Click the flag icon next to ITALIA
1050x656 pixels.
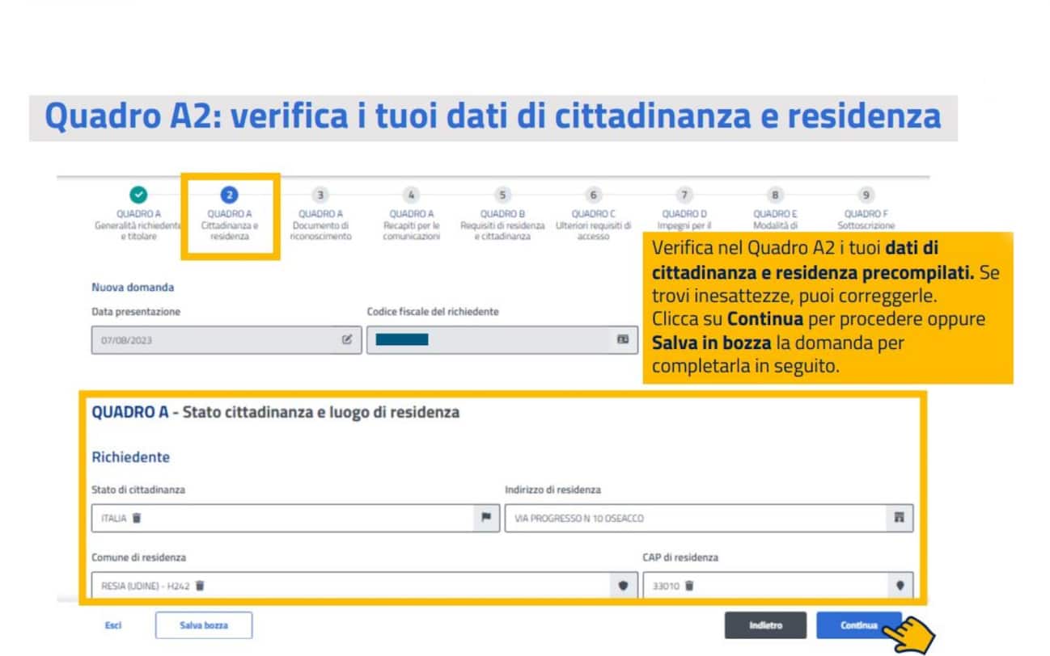485,517
